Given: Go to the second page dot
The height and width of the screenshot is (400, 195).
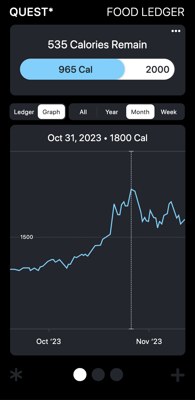Looking at the screenshot, I should point(98,375).
